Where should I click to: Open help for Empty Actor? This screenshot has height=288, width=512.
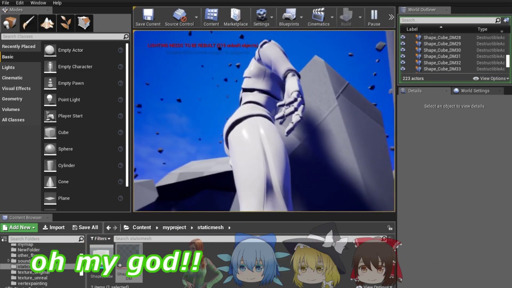coord(120,50)
